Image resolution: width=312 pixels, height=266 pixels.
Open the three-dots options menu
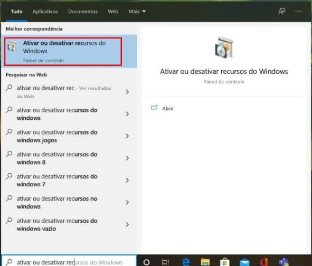point(298,11)
